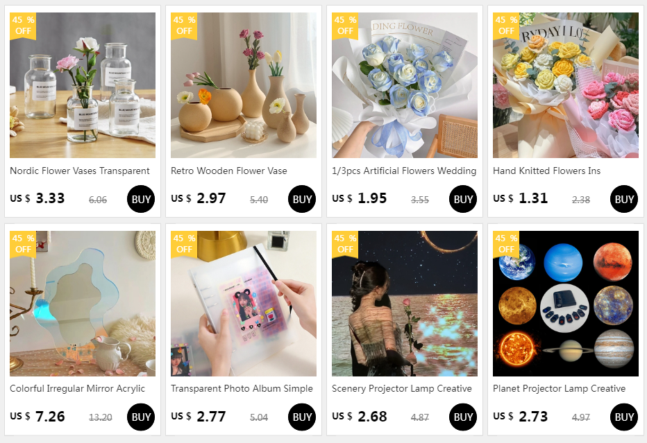Click BUY for Retro Wooden Flower Vase
Image resolution: width=647 pixels, height=443 pixels.
point(301,199)
